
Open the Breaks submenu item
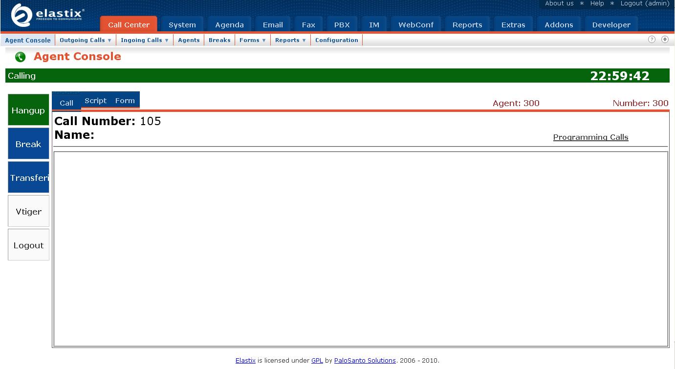click(x=219, y=40)
